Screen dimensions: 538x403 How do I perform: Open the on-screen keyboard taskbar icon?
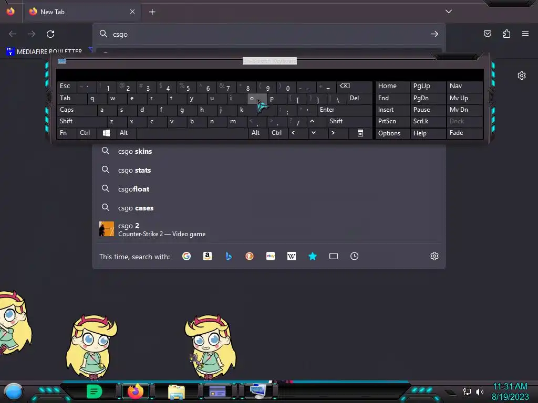coord(258,391)
